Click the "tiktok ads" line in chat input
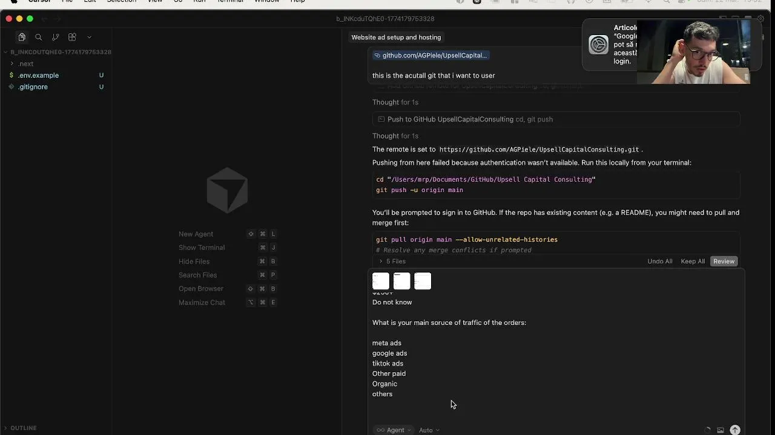Viewport: 775px width, 435px height. 387,363
